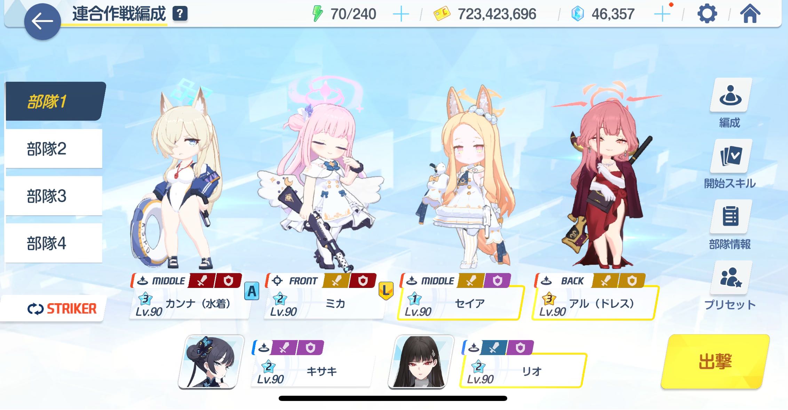Open the 開始スキル cards icon
Screen dimensions: 788x410
[730, 156]
